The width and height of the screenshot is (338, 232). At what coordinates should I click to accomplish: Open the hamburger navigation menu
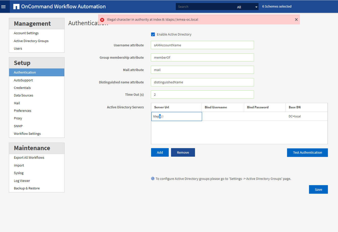pyautogui.click(x=4, y=7)
